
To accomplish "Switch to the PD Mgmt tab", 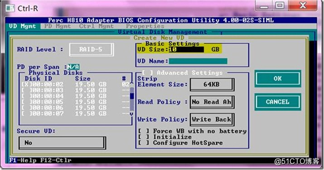I will click(x=58, y=26).
